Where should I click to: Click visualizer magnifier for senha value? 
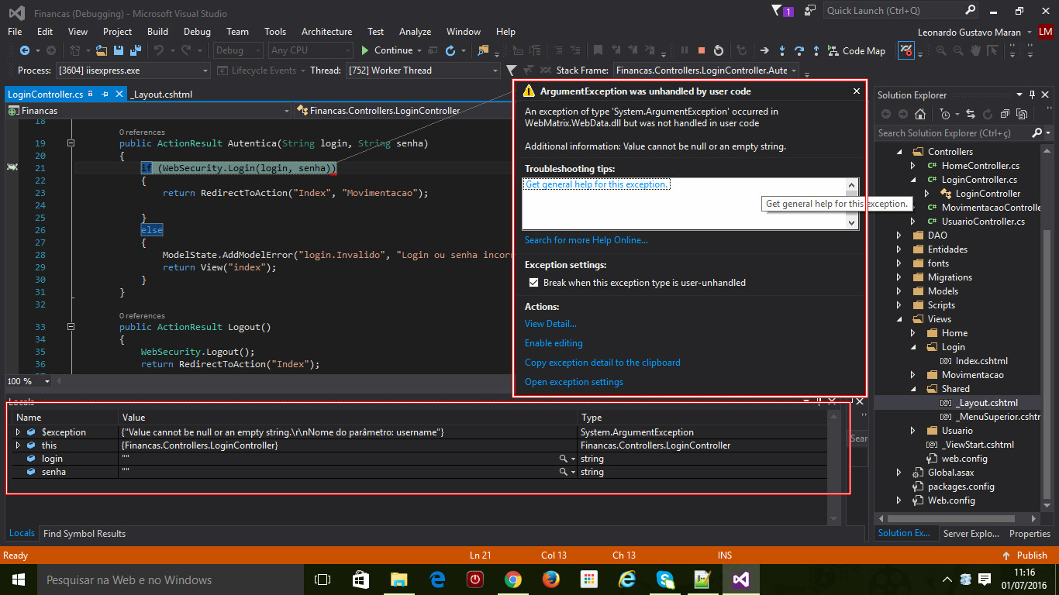(564, 472)
